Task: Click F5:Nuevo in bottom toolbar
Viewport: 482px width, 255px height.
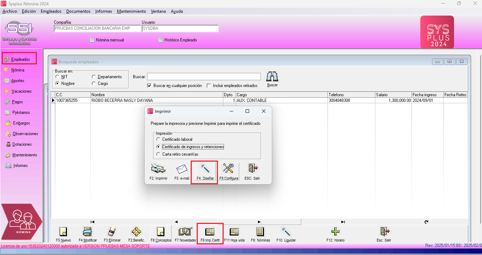Action: 63,234
